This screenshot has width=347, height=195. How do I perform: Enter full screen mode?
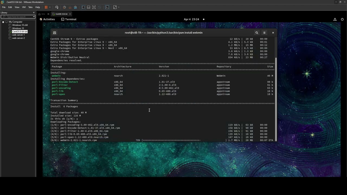94,7
